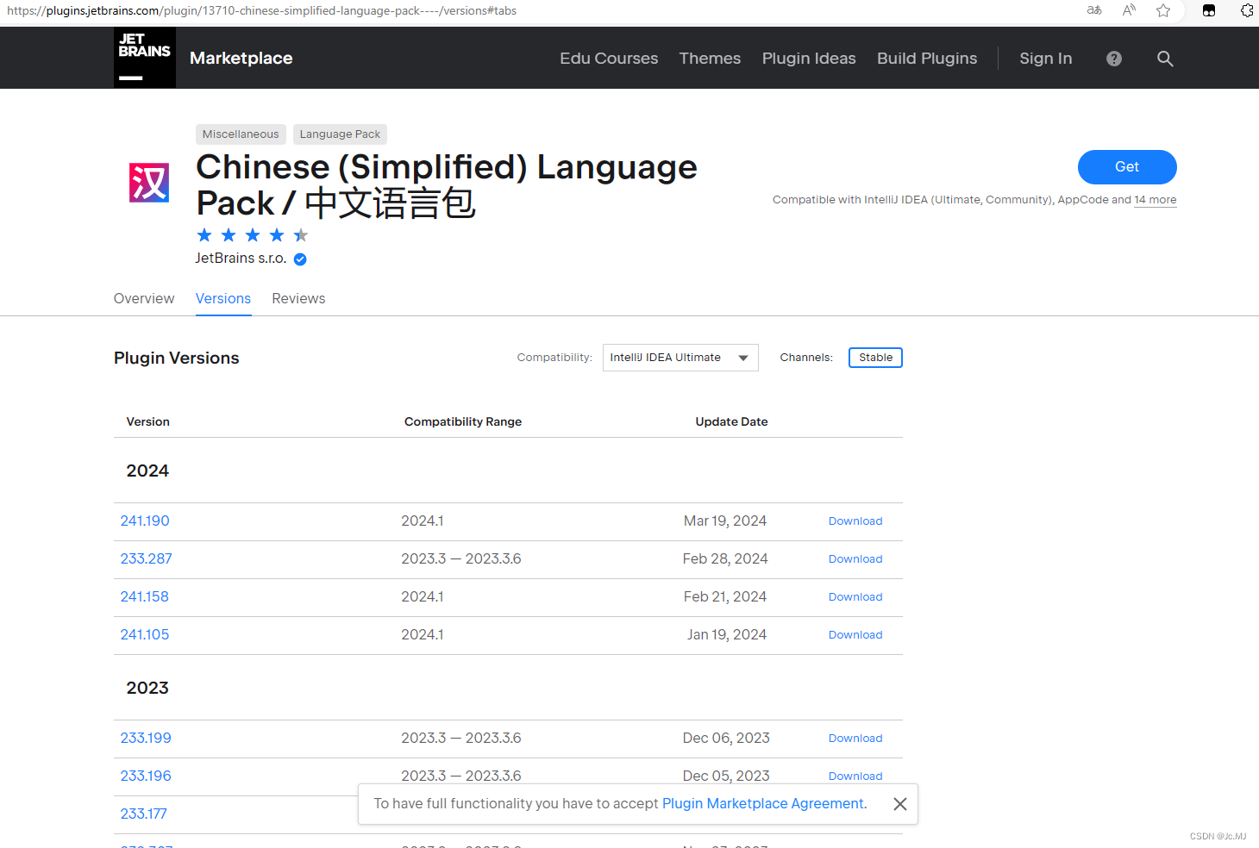This screenshot has height=848, width=1259.
Task: Click the Dec 06, 2023 update date
Action: point(726,739)
